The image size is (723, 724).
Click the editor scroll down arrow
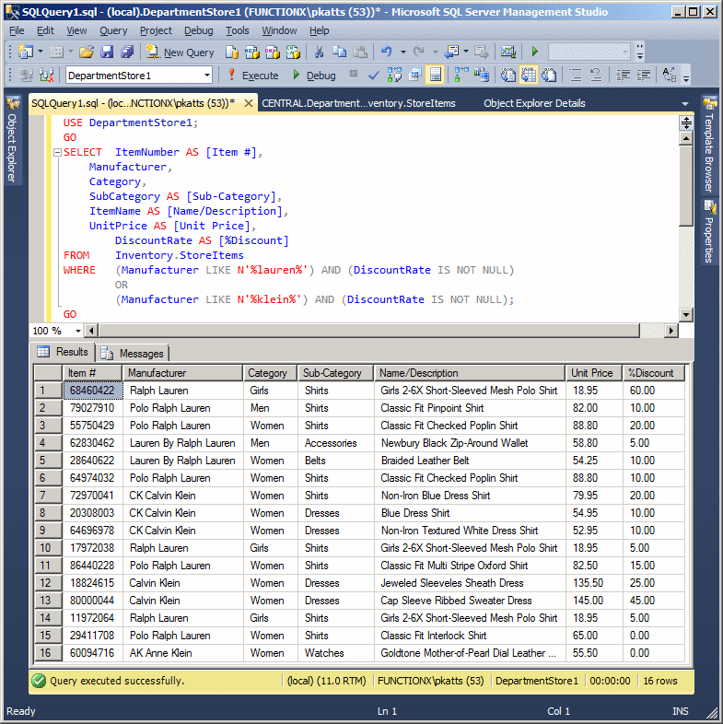point(686,315)
